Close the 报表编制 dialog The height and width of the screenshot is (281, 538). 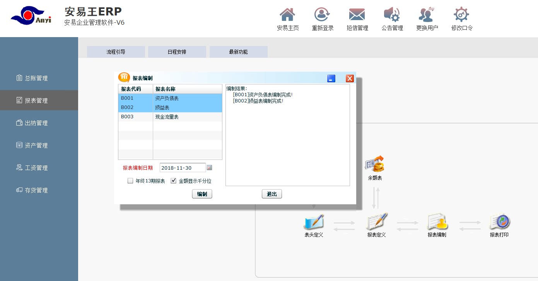click(350, 78)
